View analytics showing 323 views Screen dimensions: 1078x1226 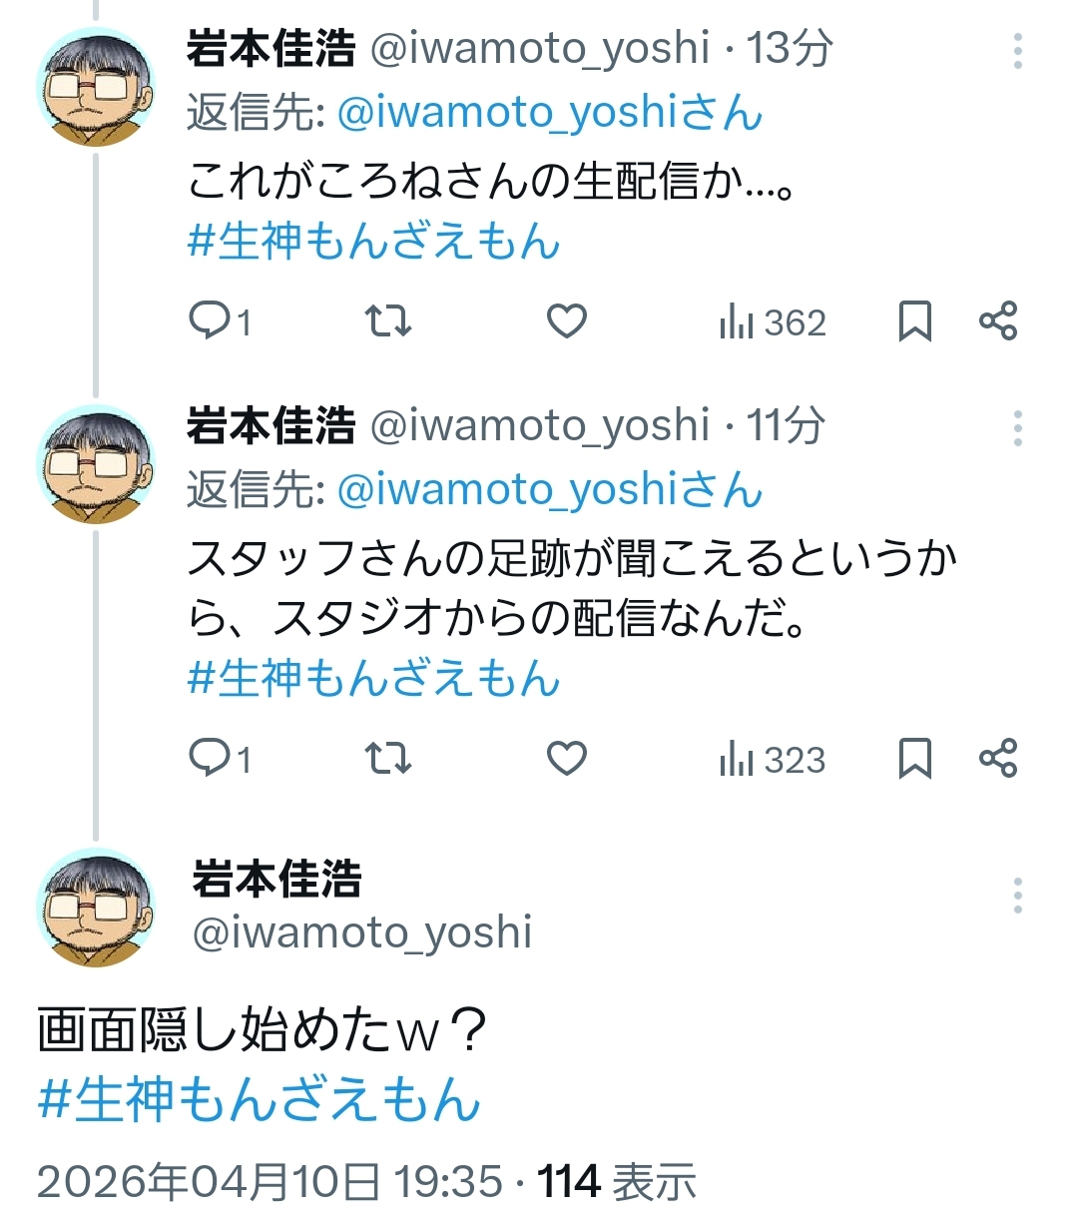tap(773, 760)
